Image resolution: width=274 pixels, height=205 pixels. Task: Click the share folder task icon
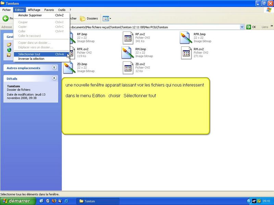pos(9,55)
